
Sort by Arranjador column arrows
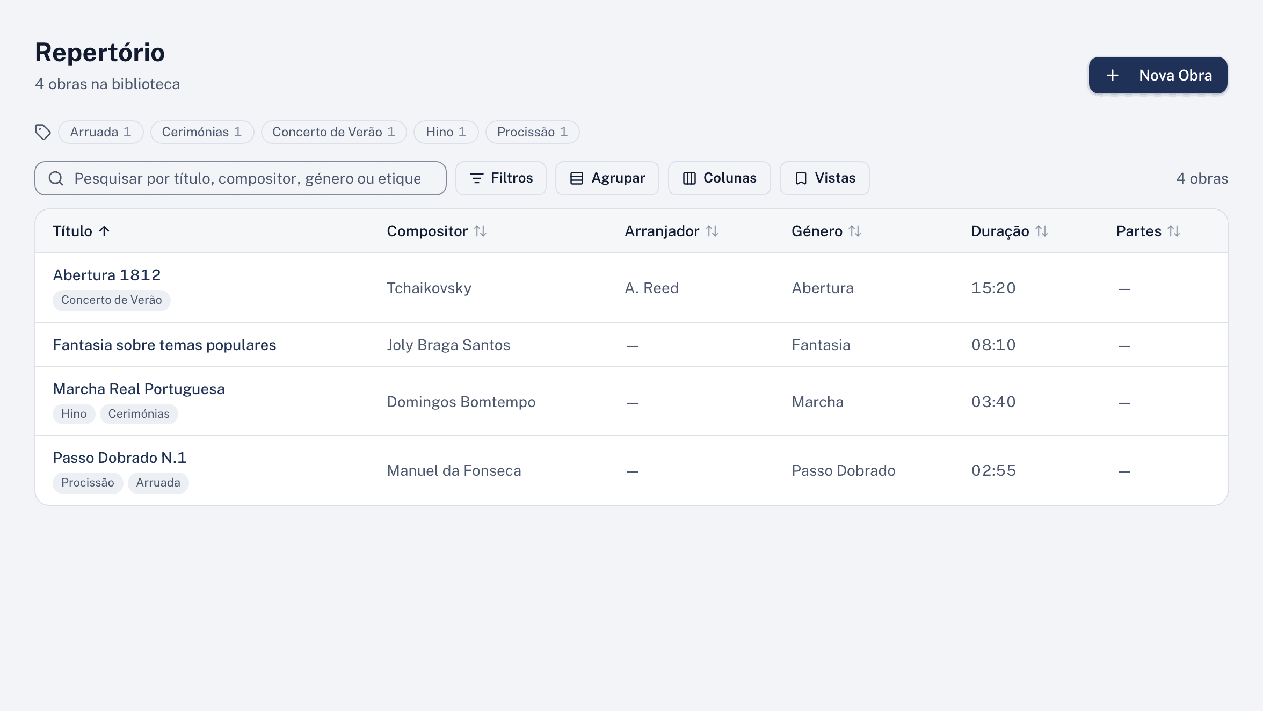point(712,231)
